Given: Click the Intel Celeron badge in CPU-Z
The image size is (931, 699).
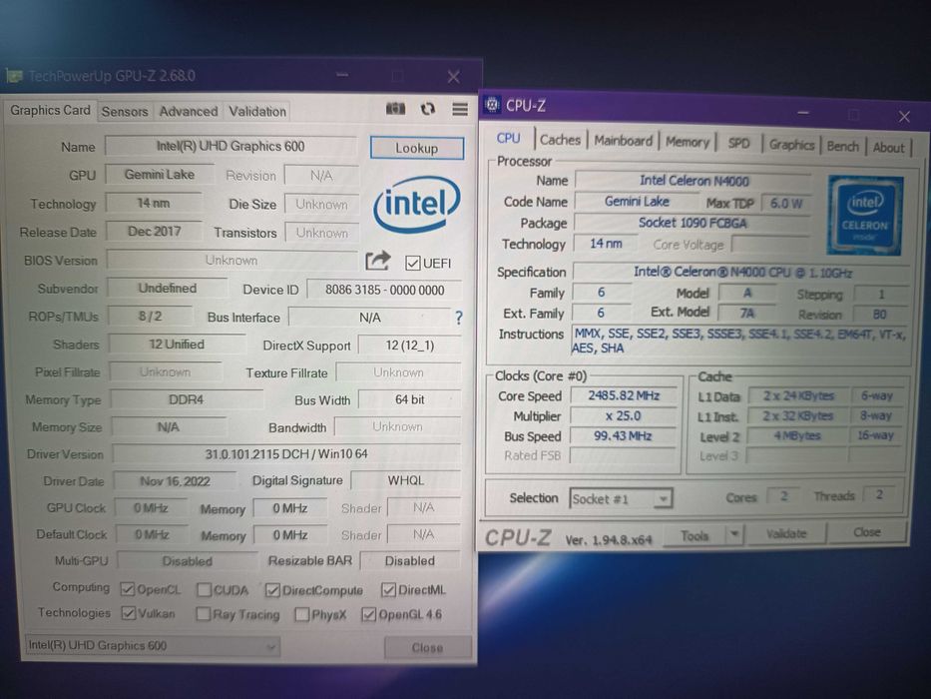Looking at the screenshot, I should [x=865, y=215].
